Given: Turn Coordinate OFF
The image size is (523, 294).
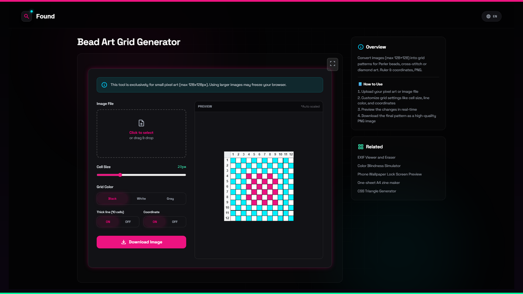Looking at the screenshot, I should click(175, 222).
